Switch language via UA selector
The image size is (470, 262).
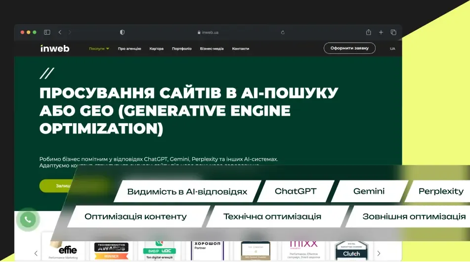pyautogui.click(x=392, y=48)
